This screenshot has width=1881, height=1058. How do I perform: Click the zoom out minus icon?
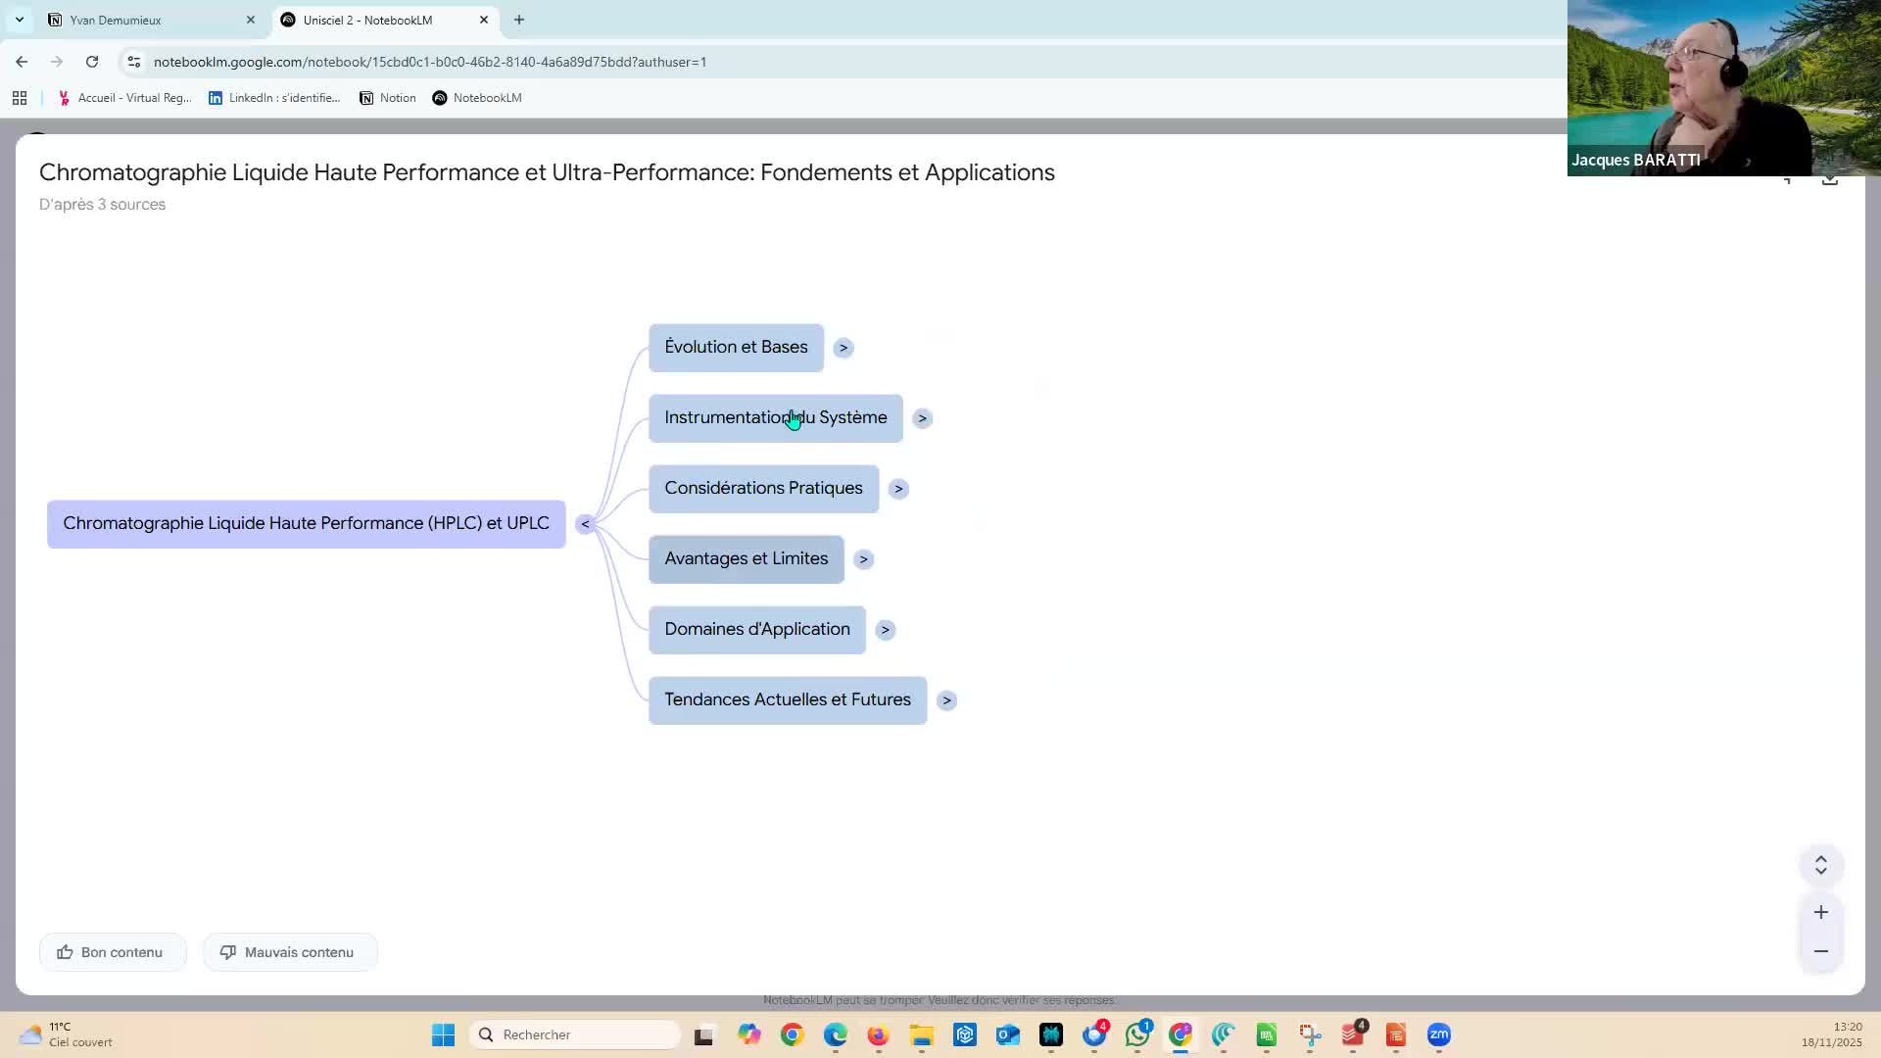pyautogui.click(x=1820, y=951)
